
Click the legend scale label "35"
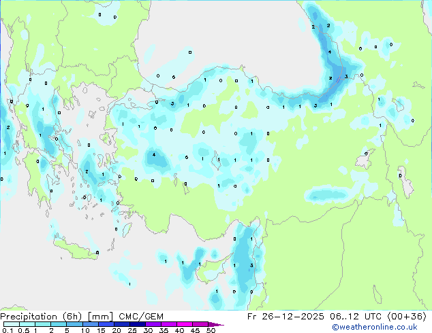pos(164,330)
